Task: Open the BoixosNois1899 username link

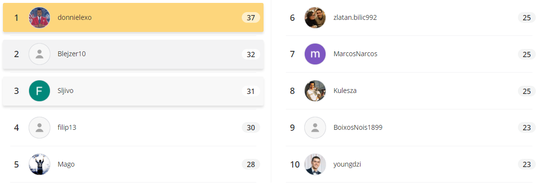Action: pos(358,127)
